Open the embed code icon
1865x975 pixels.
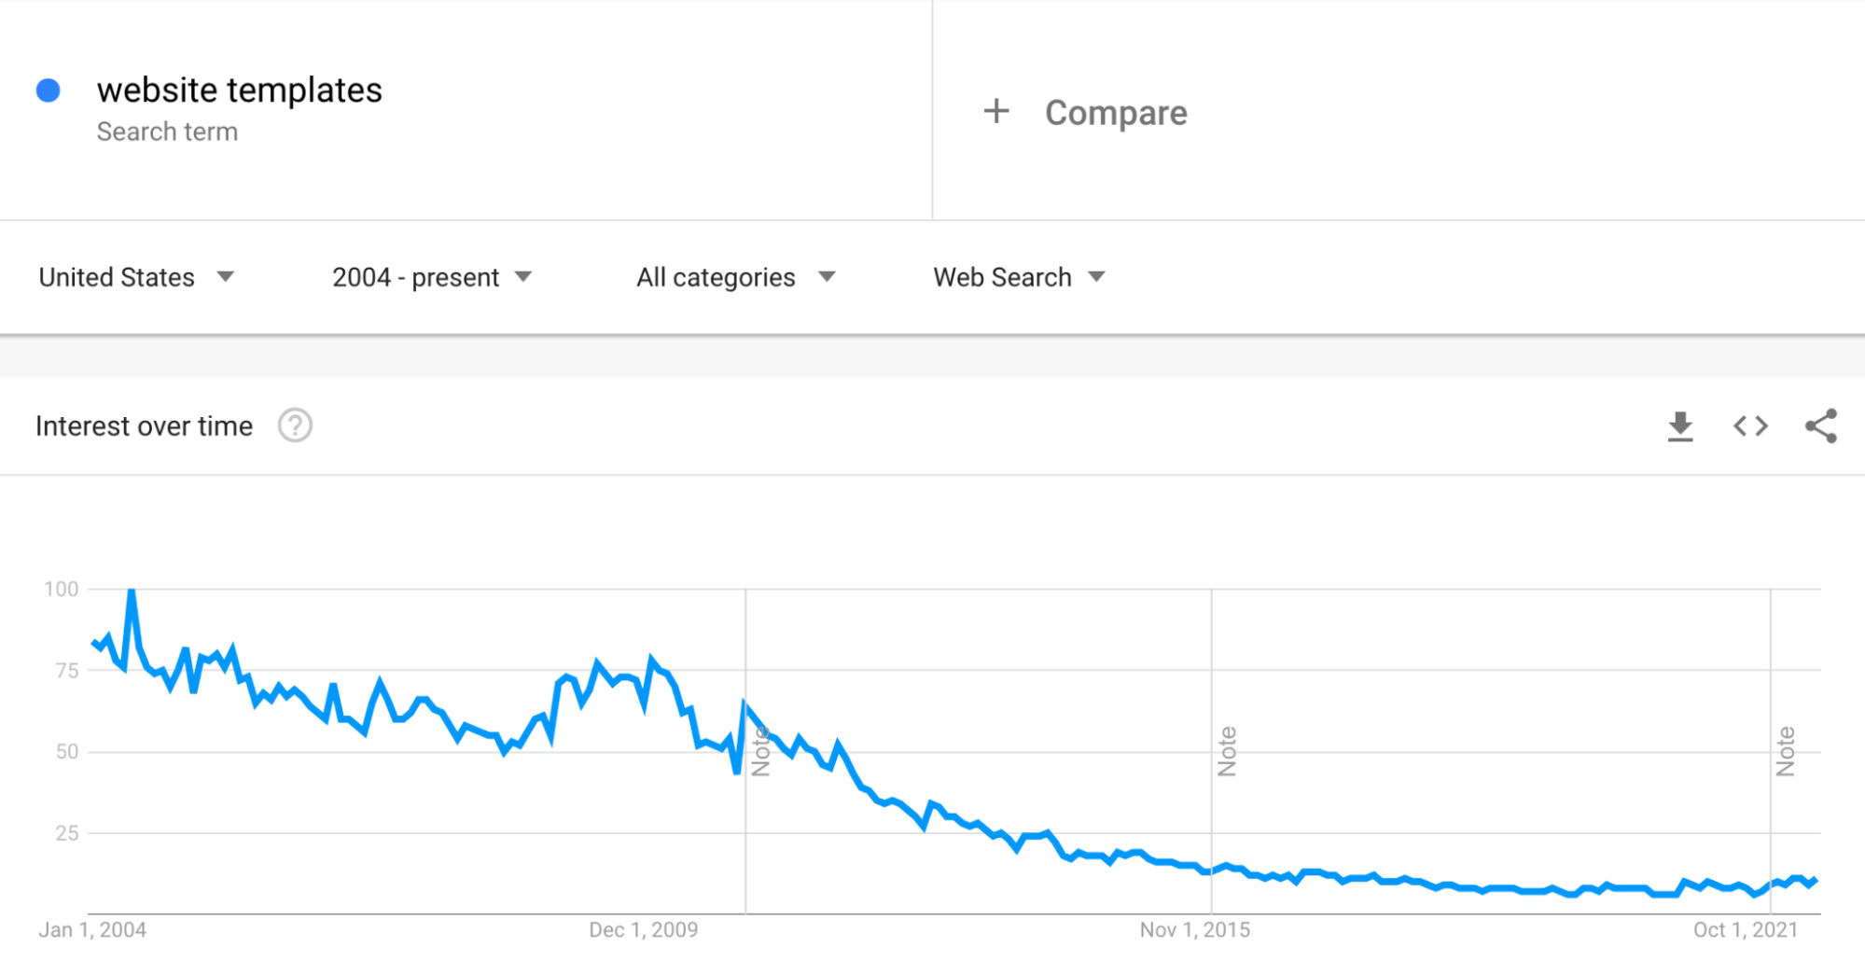(x=1750, y=426)
